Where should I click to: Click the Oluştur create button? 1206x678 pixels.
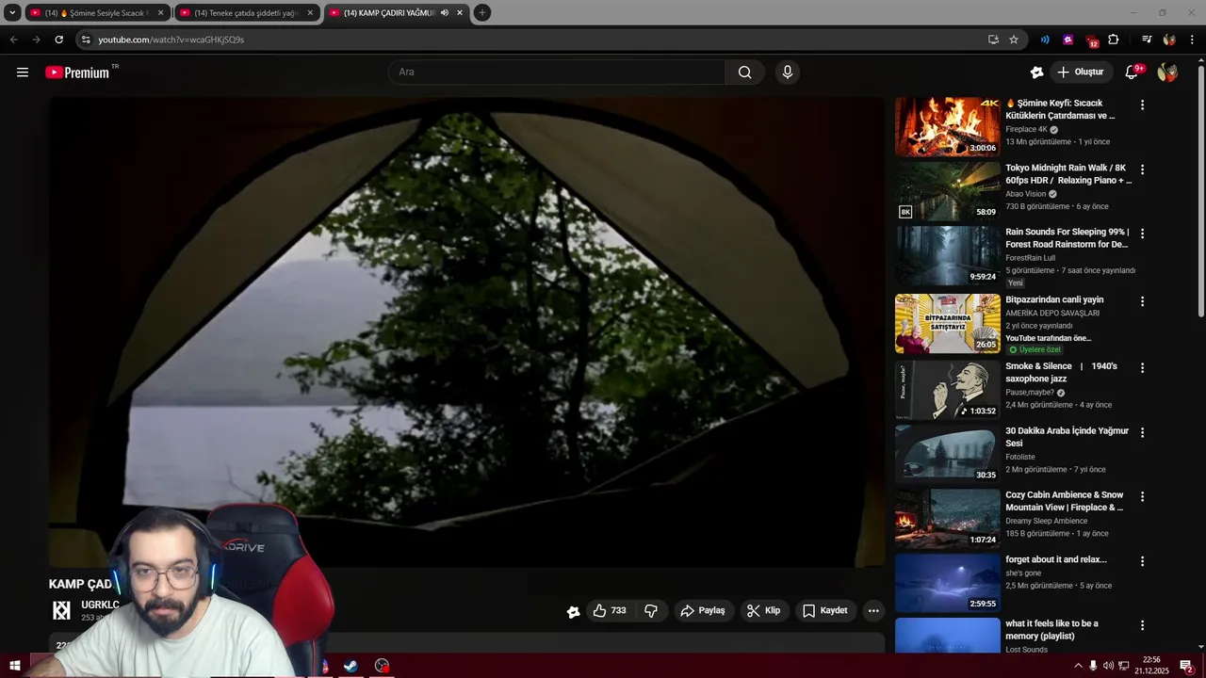(1081, 73)
